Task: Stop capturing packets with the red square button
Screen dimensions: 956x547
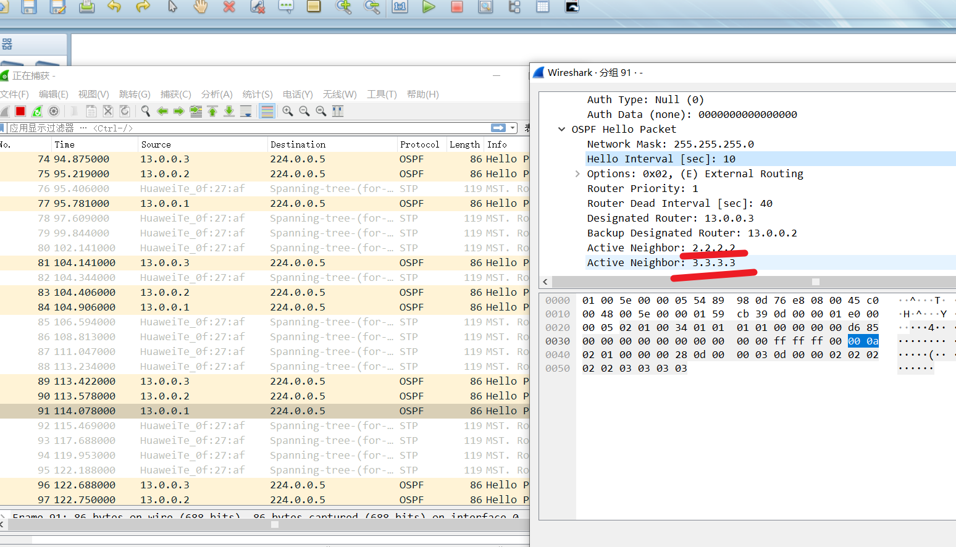Action: [20, 111]
